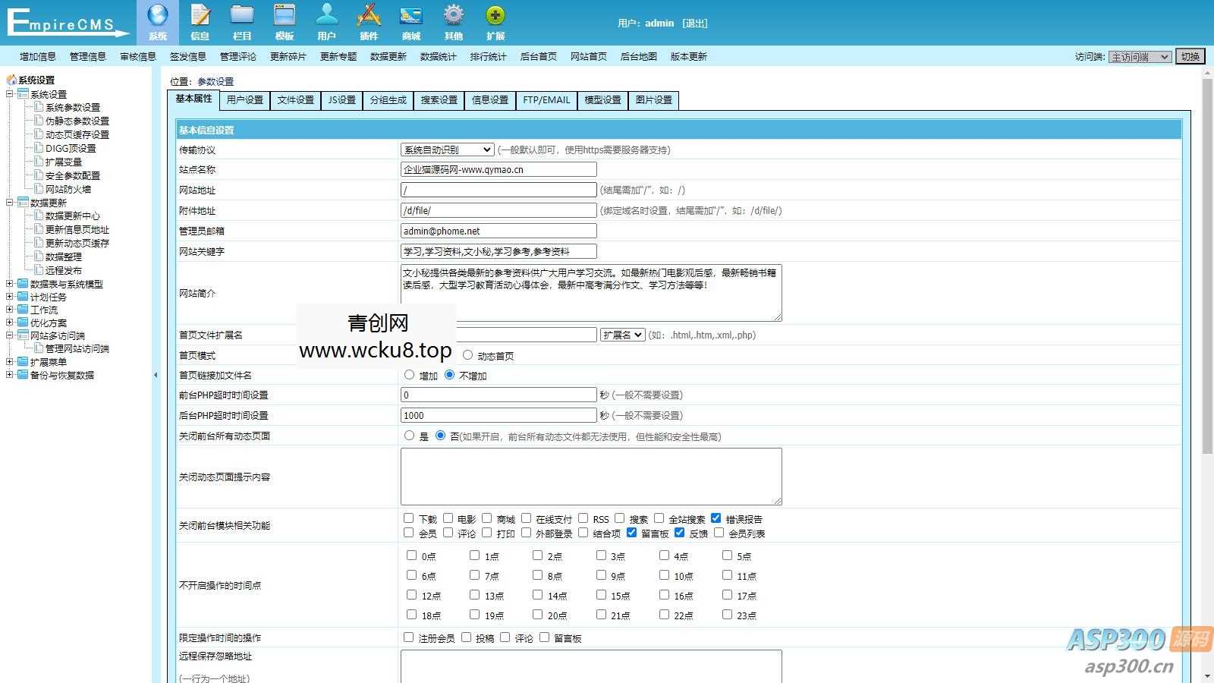Open the 访问端 dropdown

1138,55
